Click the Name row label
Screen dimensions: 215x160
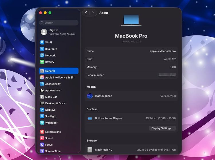click(90, 51)
